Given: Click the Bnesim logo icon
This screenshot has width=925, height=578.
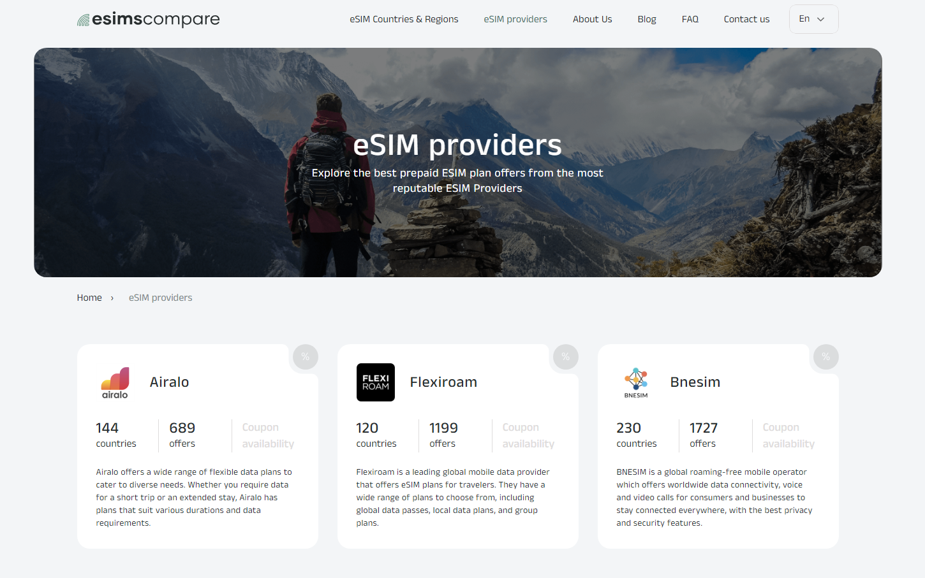Looking at the screenshot, I should (x=635, y=382).
